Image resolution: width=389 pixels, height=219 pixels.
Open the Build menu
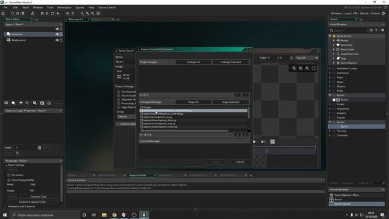click(x=26, y=7)
